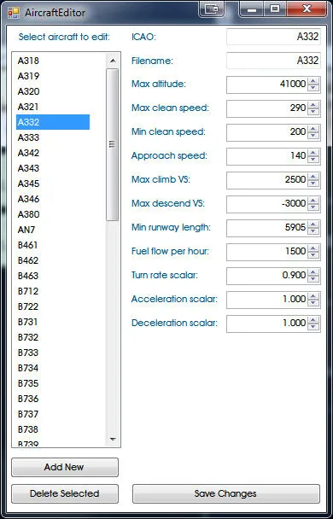Click into the Filename text field

(x=273, y=61)
